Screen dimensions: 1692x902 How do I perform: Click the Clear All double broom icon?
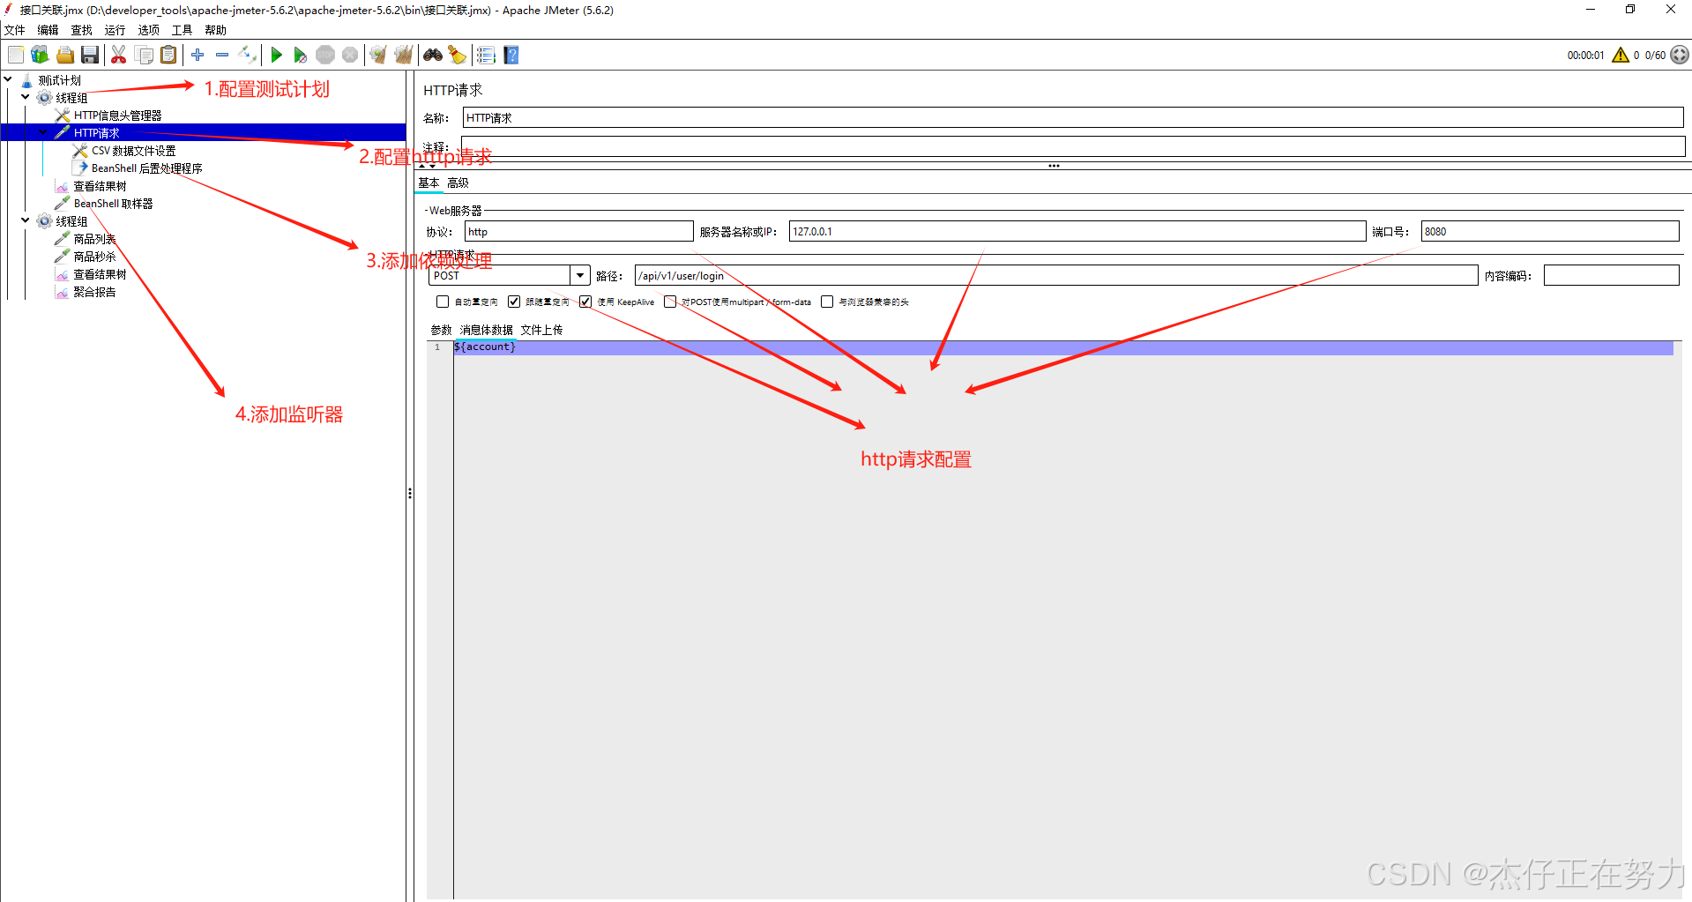[x=404, y=55]
